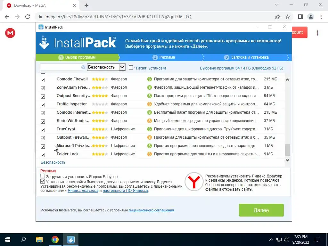
Task: Click the Далее button
Action: pos(261,210)
